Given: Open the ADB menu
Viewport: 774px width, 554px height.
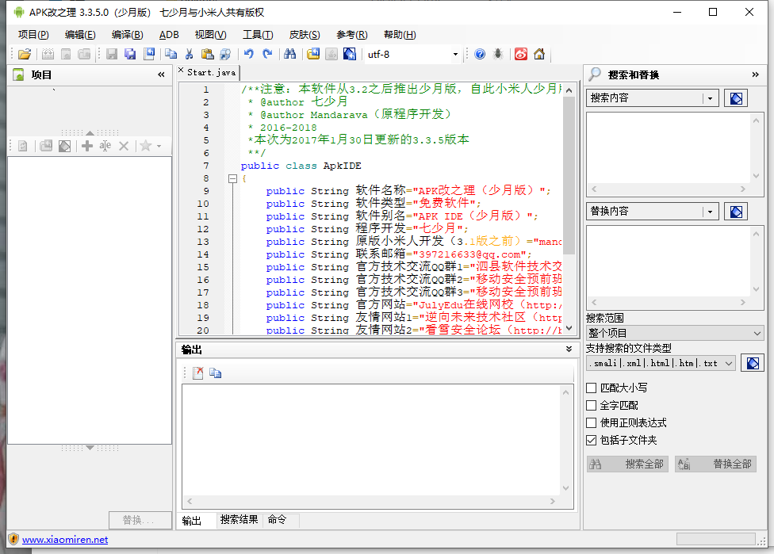Looking at the screenshot, I should [x=169, y=35].
